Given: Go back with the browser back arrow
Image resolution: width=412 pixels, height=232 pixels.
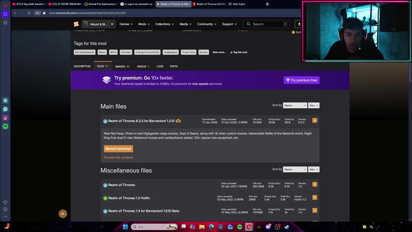Looking at the screenshot, I should 14,13.
